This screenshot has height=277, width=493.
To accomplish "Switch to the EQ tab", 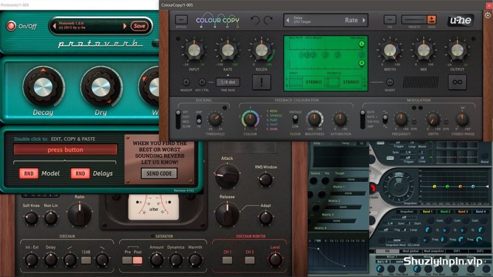I will 388,251.
